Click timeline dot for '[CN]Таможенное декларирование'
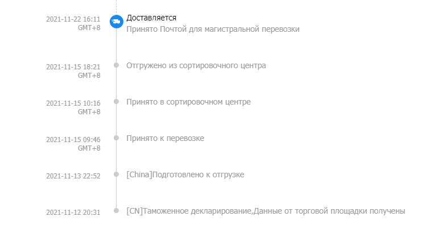The width and height of the screenshot is (435, 237). point(116,210)
